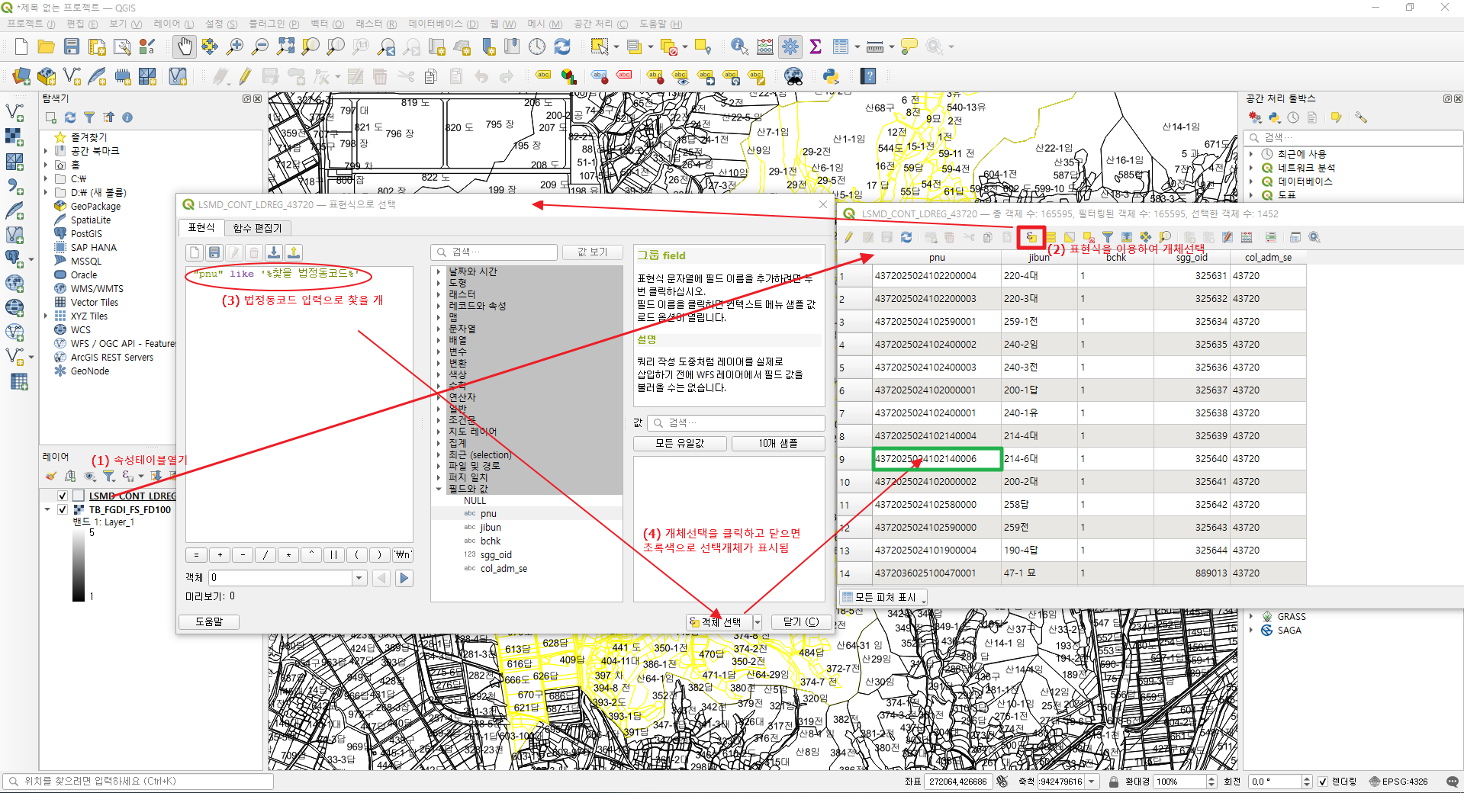Image resolution: width=1464 pixels, height=793 pixels.
Task: Save the project using the floppy disk icon
Action: click(72, 47)
